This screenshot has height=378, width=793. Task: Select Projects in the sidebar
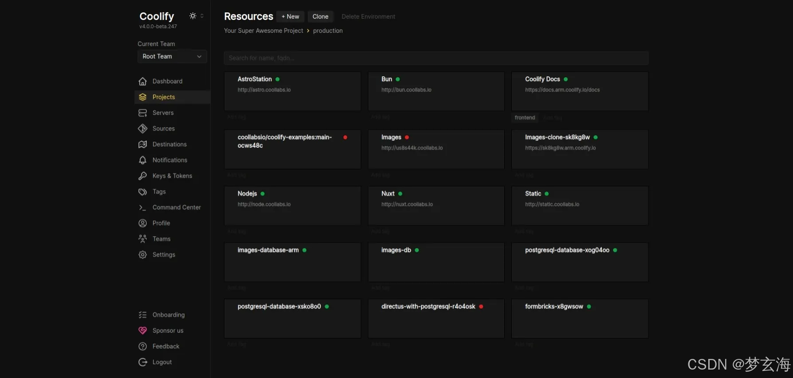[x=172, y=97]
